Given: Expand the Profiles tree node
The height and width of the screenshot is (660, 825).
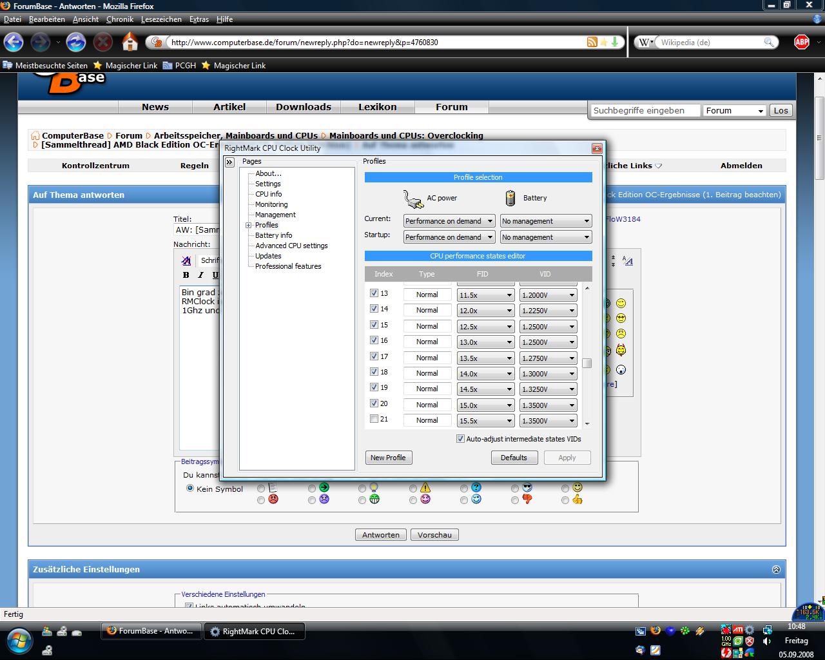Looking at the screenshot, I should pos(248,226).
